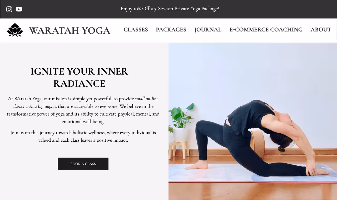Click the cork yoga wheel in photo
Image resolution: width=337 pixels, height=200 pixels.
(x=257, y=144)
